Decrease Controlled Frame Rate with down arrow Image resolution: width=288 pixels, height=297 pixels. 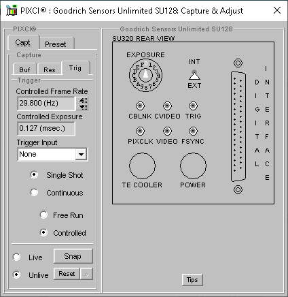(x=82, y=107)
